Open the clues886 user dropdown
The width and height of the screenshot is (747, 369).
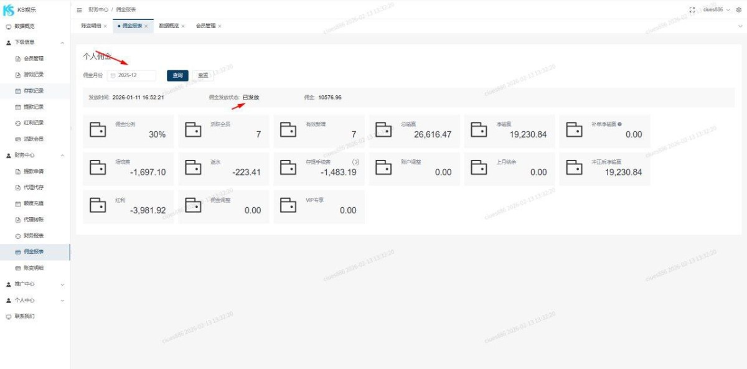point(716,10)
